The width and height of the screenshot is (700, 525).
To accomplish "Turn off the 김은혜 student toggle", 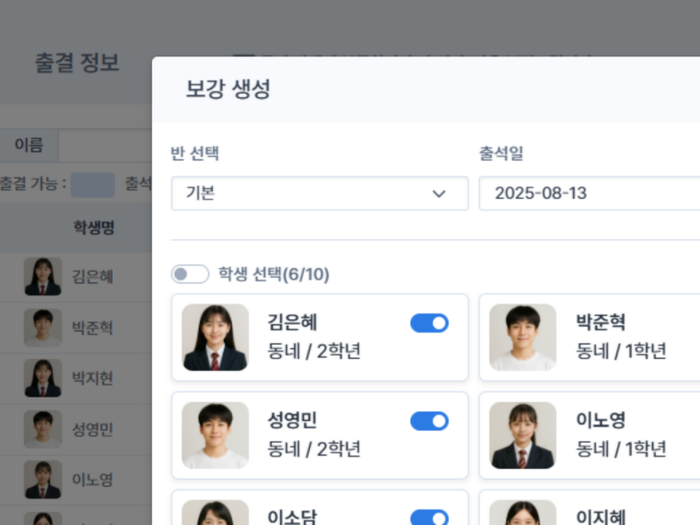I will [x=429, y=323].
